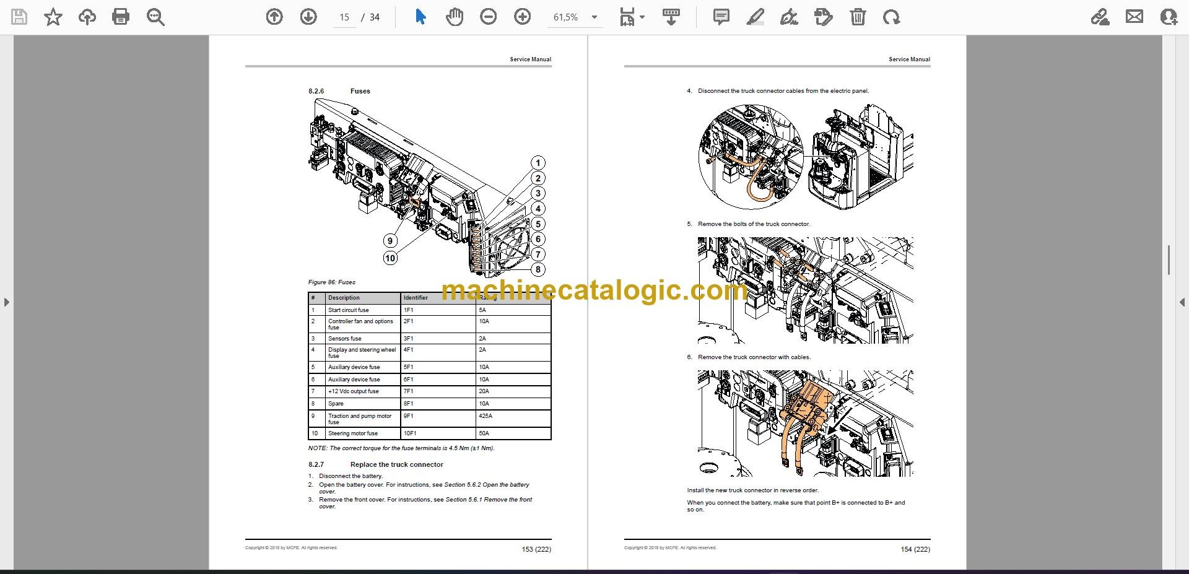1189x574 pixels.
Task: Print the document
Action: coord(121,17)
